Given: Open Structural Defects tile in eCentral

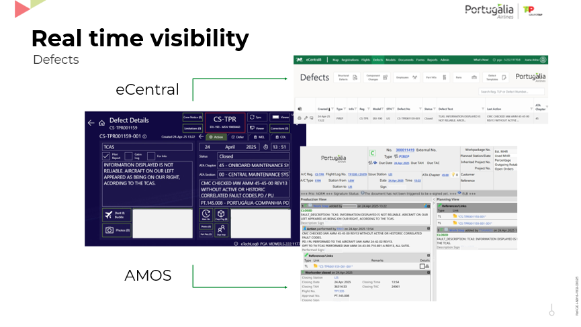Looking at the screenshot, I should [x=347, y=77].
